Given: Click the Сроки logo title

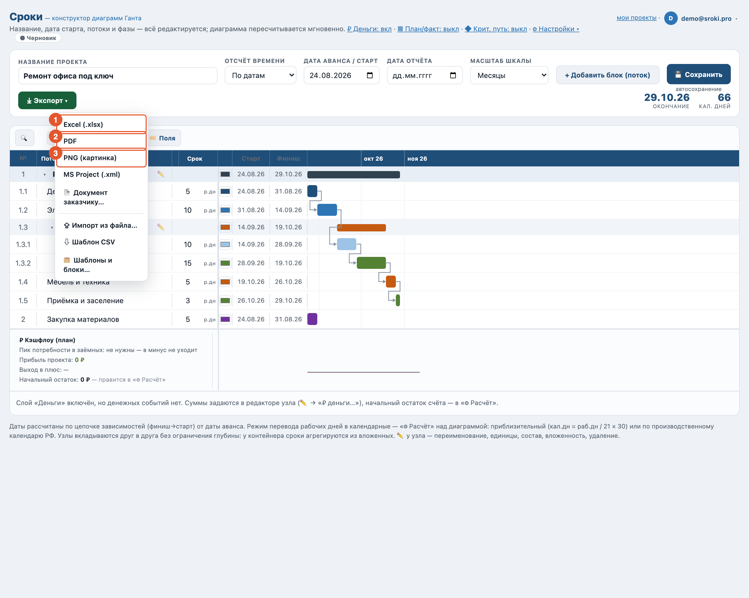Looking at the screenshot, I should point(26,17).
